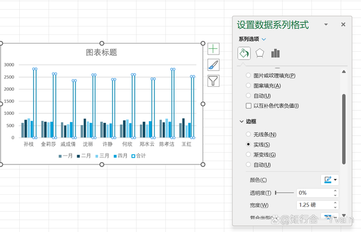Select the 三月 legend entry
Viewport: 361px width, 232px height.
(102, 156)
